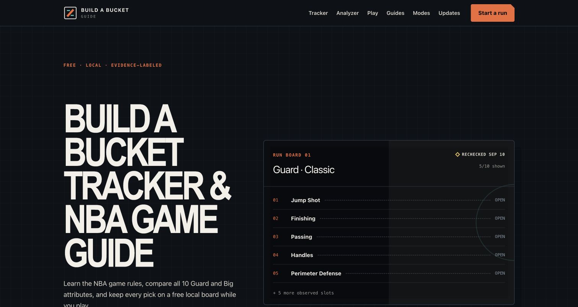The image size is (578, 307).
Task: Click the OPEN status for Passing
Action: [x=500, y=236]
